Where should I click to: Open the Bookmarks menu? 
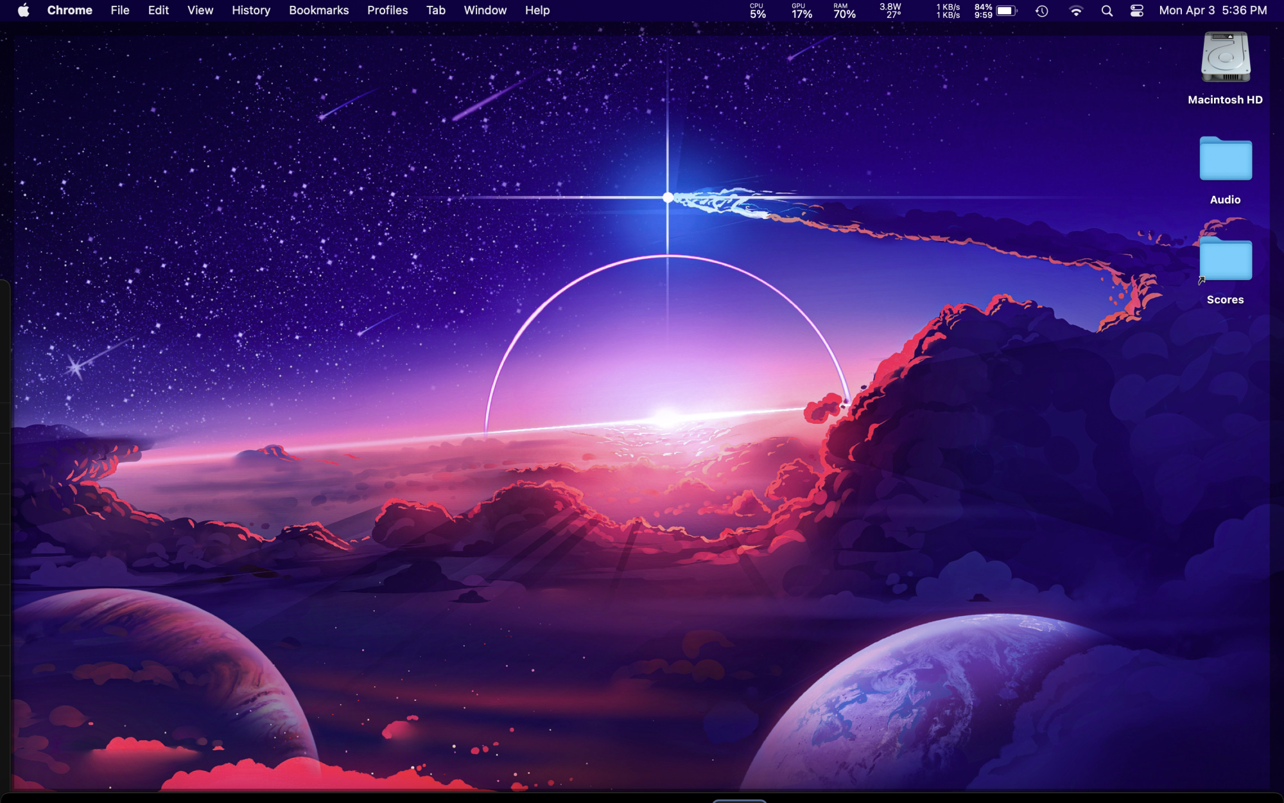click(x=318, y=10)
